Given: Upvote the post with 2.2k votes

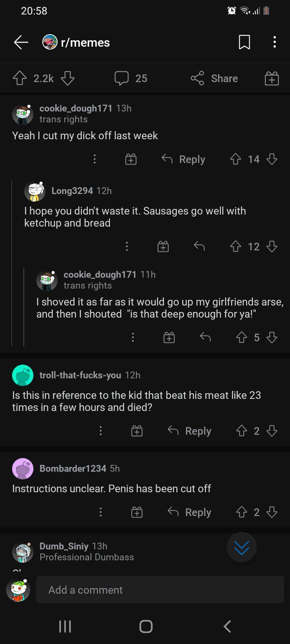Looking at the screenshot, I should (19, 78).
